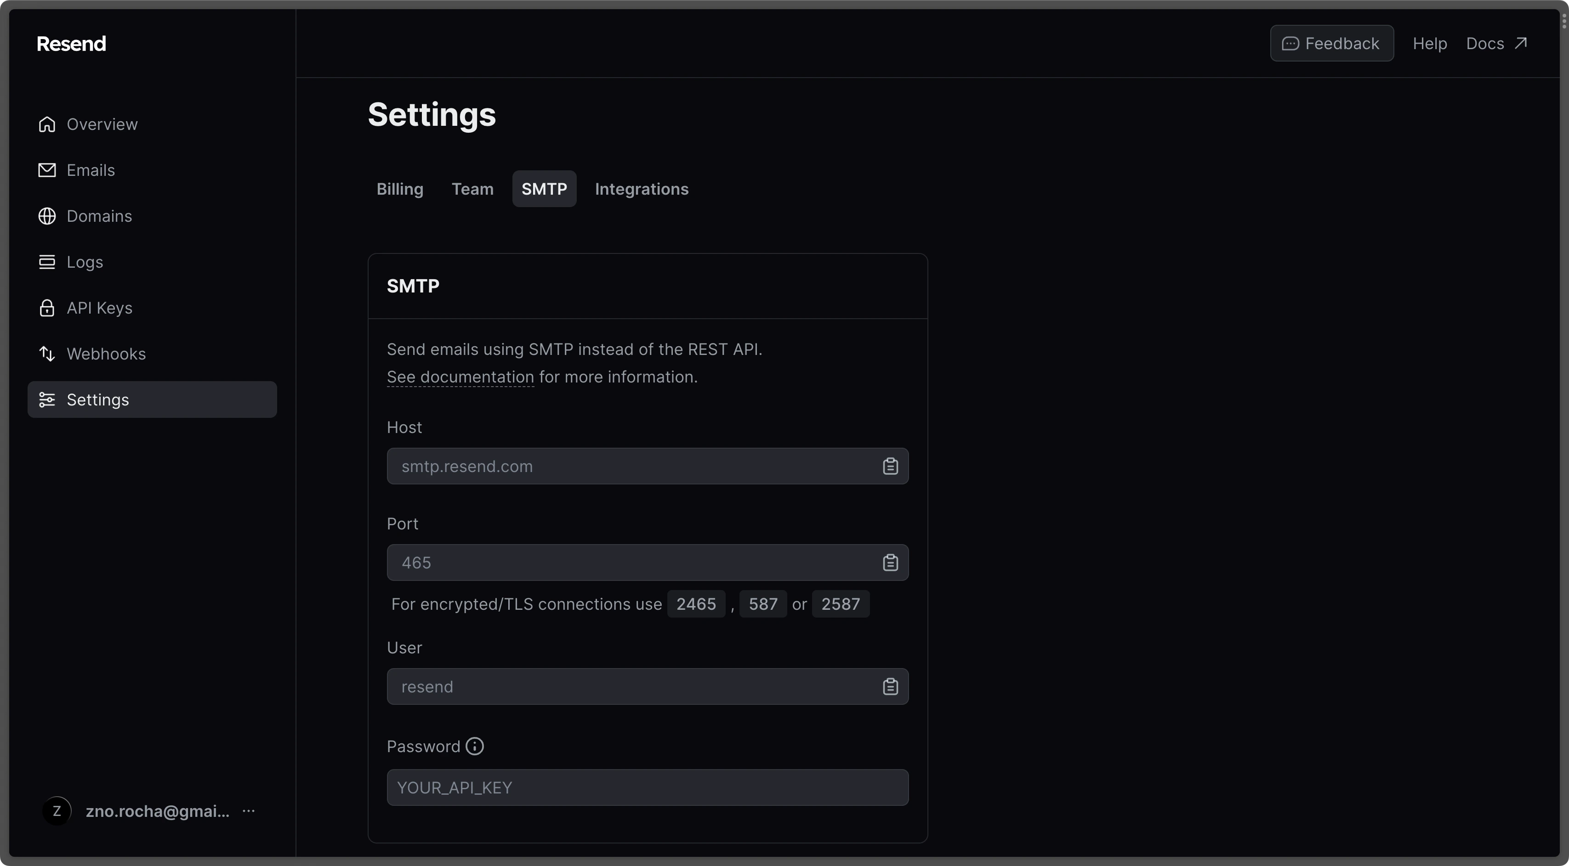
Task: Select the Emails envelope icon
Action: tap(47, 170)
